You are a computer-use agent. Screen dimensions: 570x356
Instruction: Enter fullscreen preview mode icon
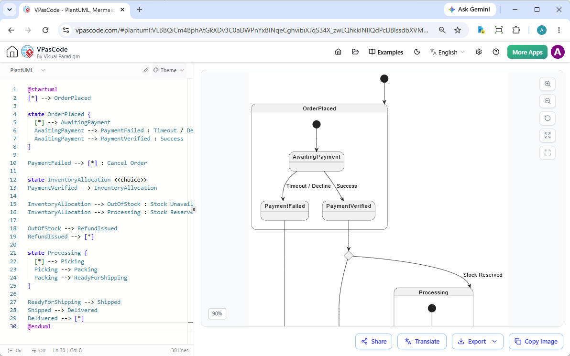[548, 152]
